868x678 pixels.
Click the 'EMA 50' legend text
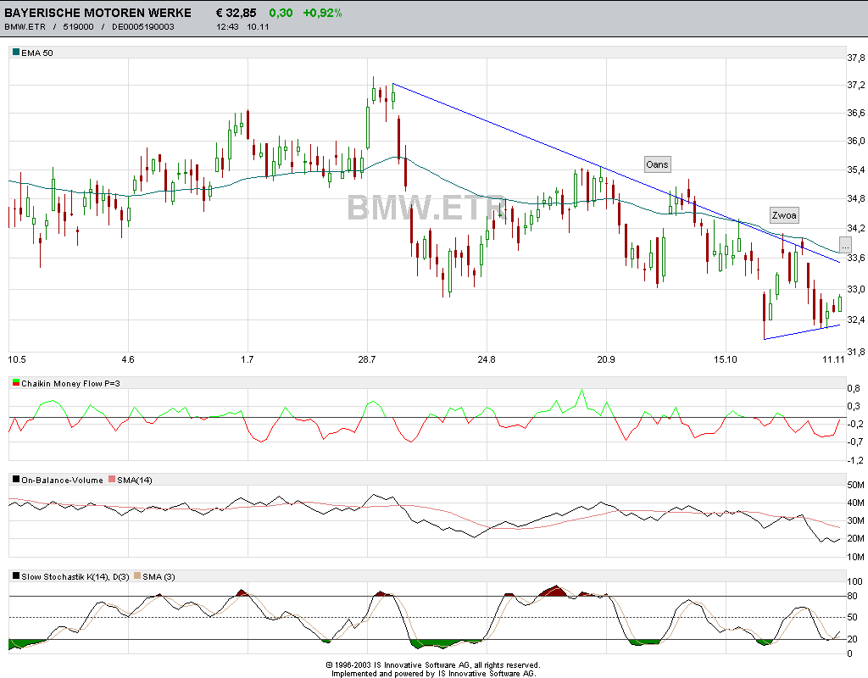point(37,53)
